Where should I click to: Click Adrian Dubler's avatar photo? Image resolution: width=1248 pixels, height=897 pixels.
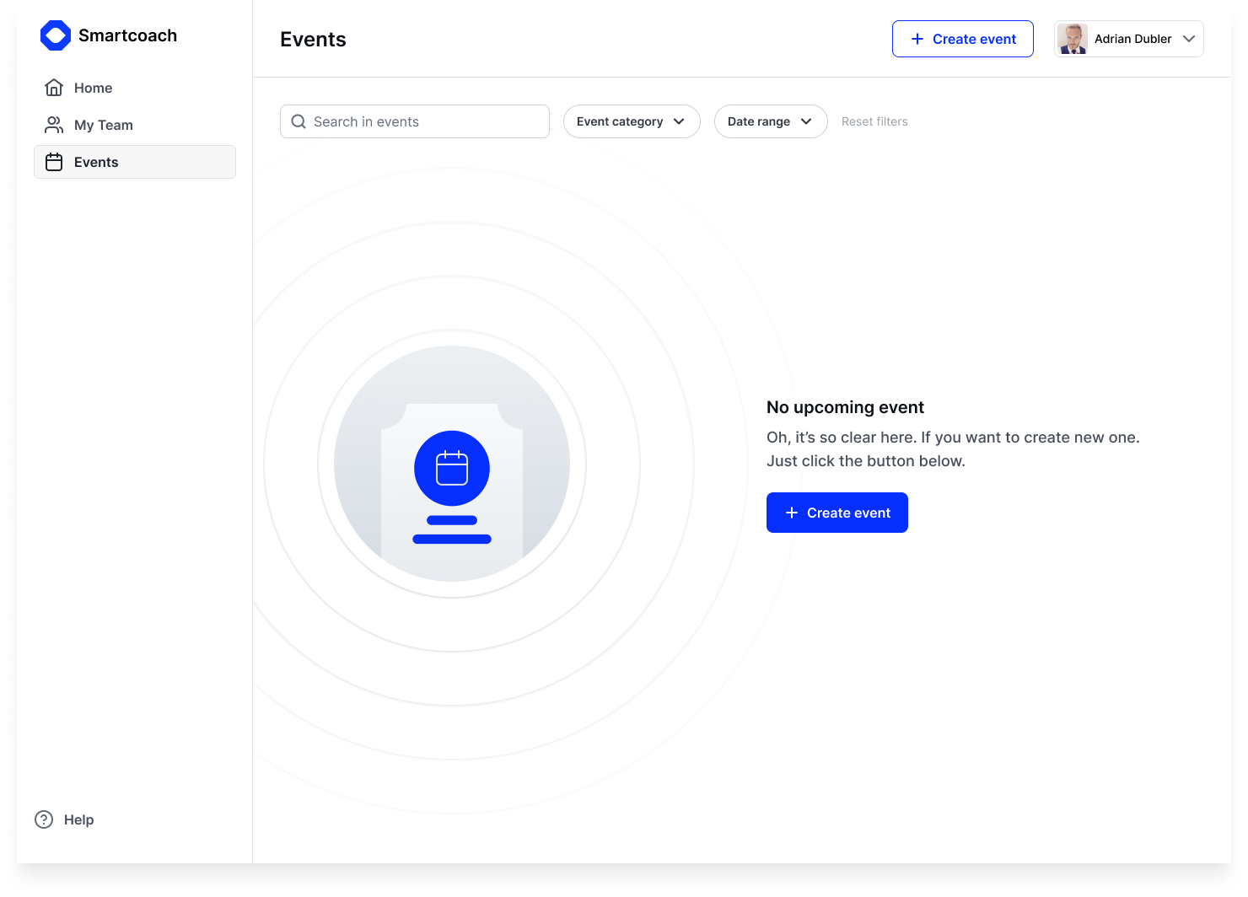1073,39
